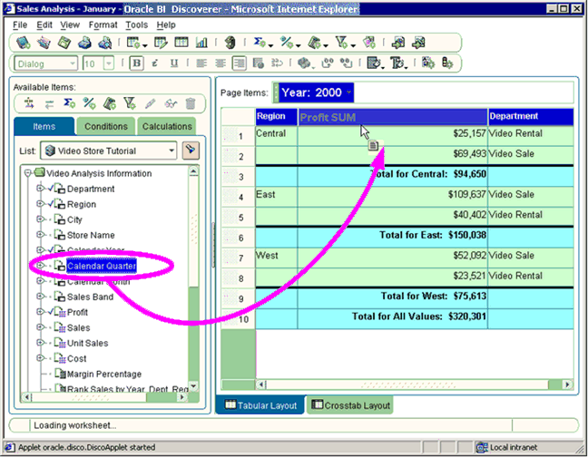Viewport: 588px width, 457px height.
Task: Expand the City tree item
Action: [x=39, y=219]
